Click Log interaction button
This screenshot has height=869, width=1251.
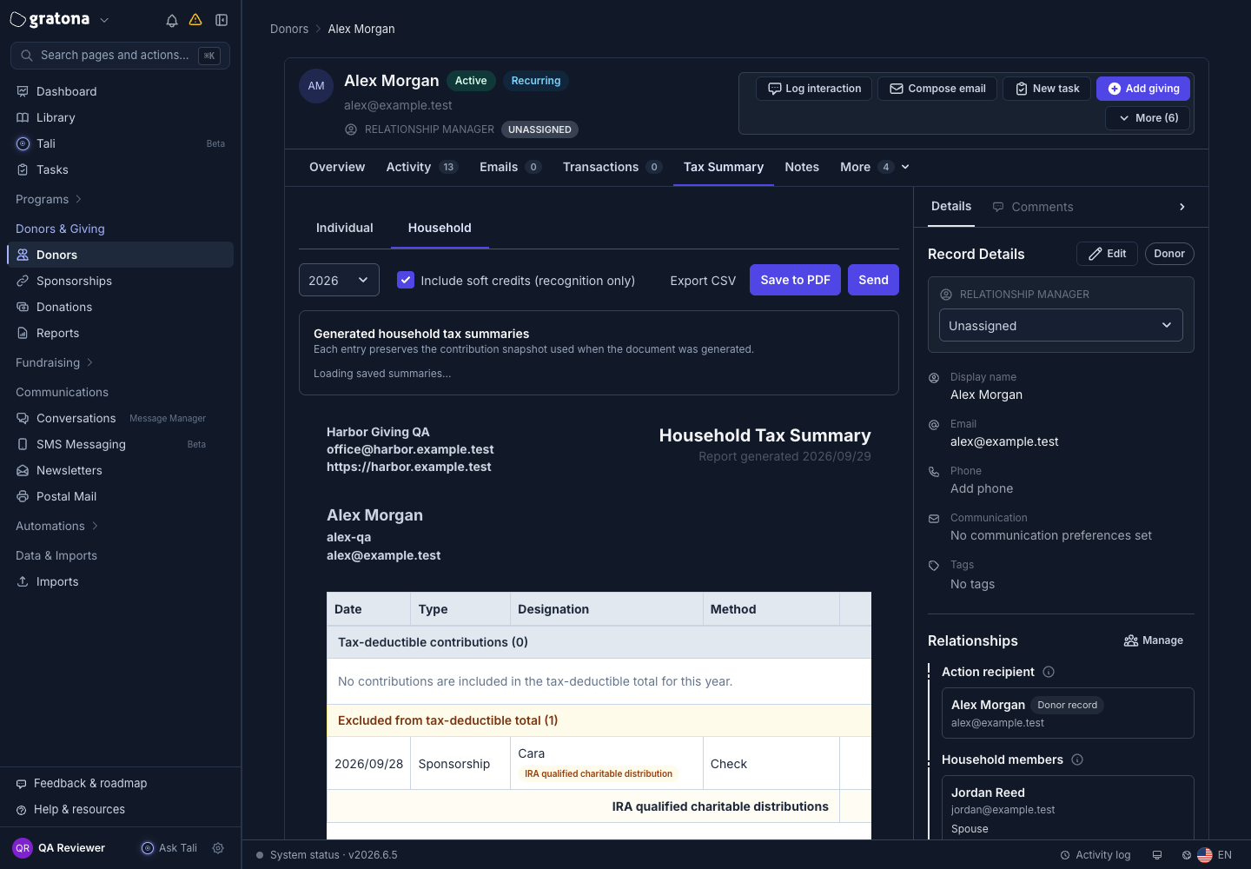coord(814,89)
